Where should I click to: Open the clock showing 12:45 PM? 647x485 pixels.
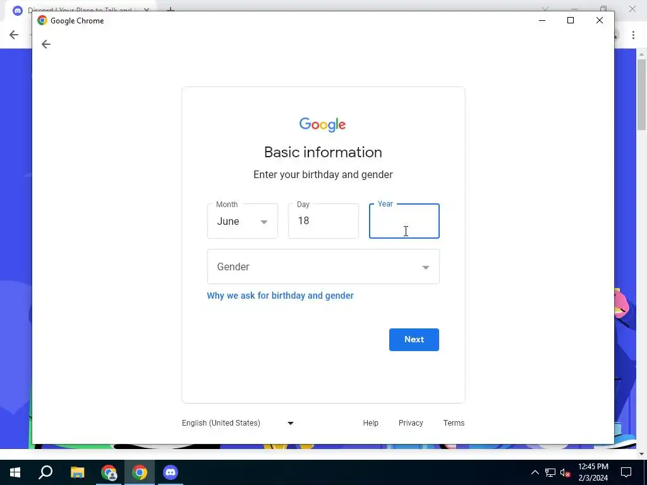593,472
